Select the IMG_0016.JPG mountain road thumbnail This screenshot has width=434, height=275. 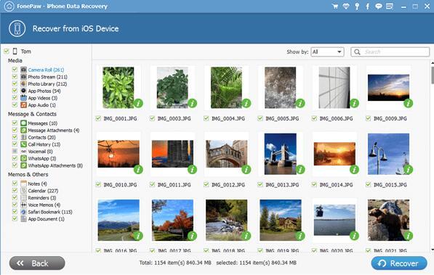(x=118, y=220)
